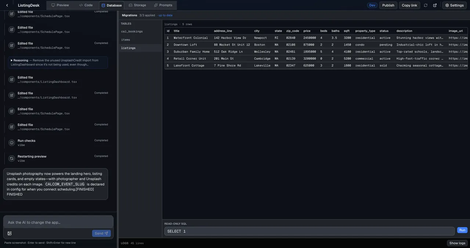
Task: Click the LOGS 45 lines label
Action: [x=132, y=243]
